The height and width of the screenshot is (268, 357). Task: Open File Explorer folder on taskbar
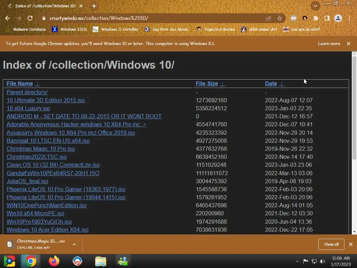(100, 261)
